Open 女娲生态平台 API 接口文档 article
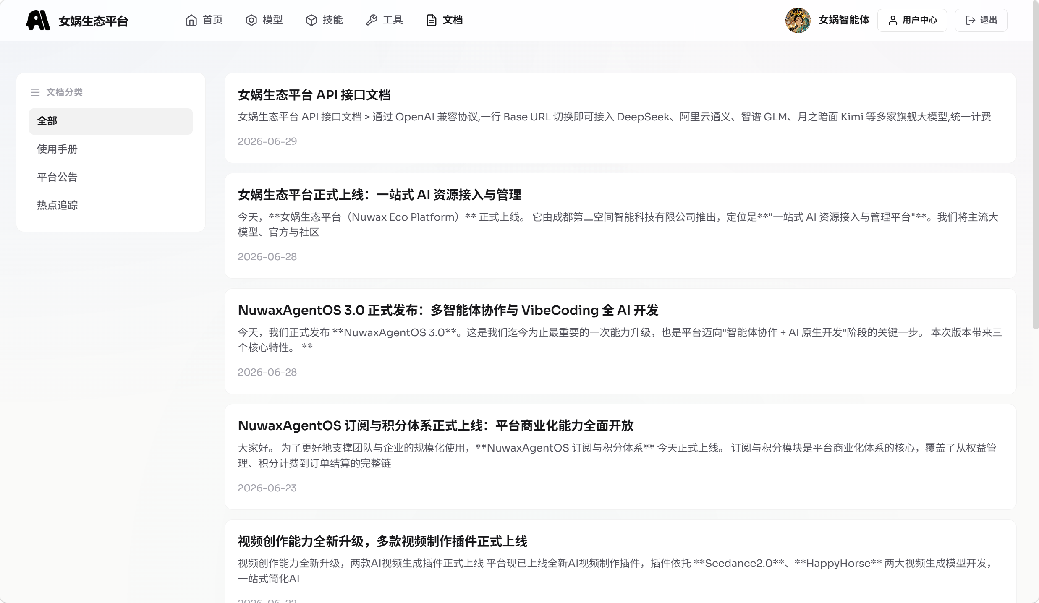 [314, 95]
